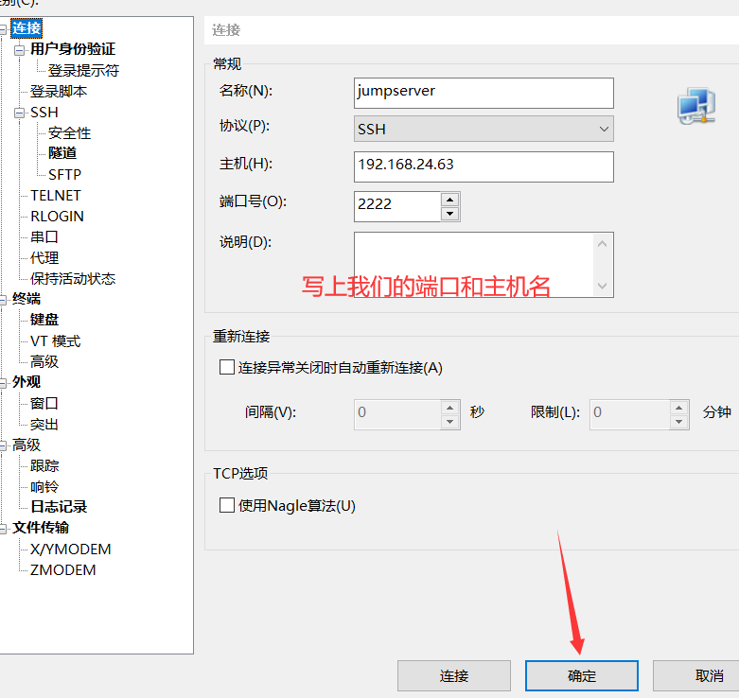Select 用户身份验证 tree item
The width and height of the screenshot is (739, 698).
pyautogui.click(x=73, y=49)
